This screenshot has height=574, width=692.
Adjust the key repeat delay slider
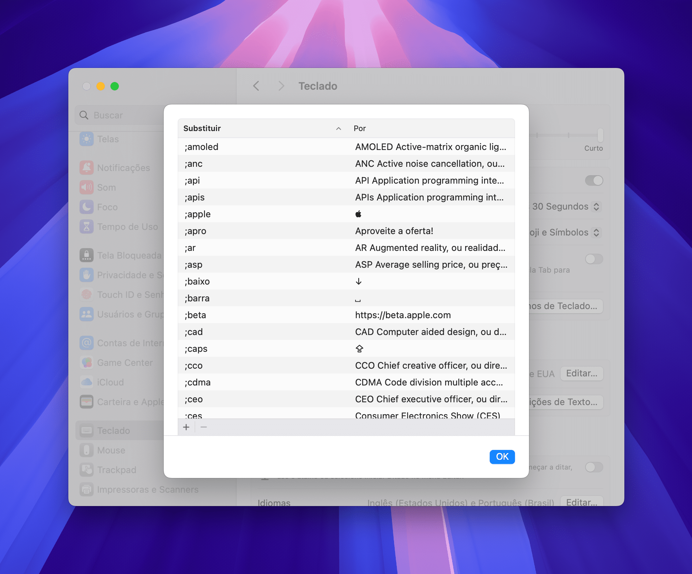601,135
